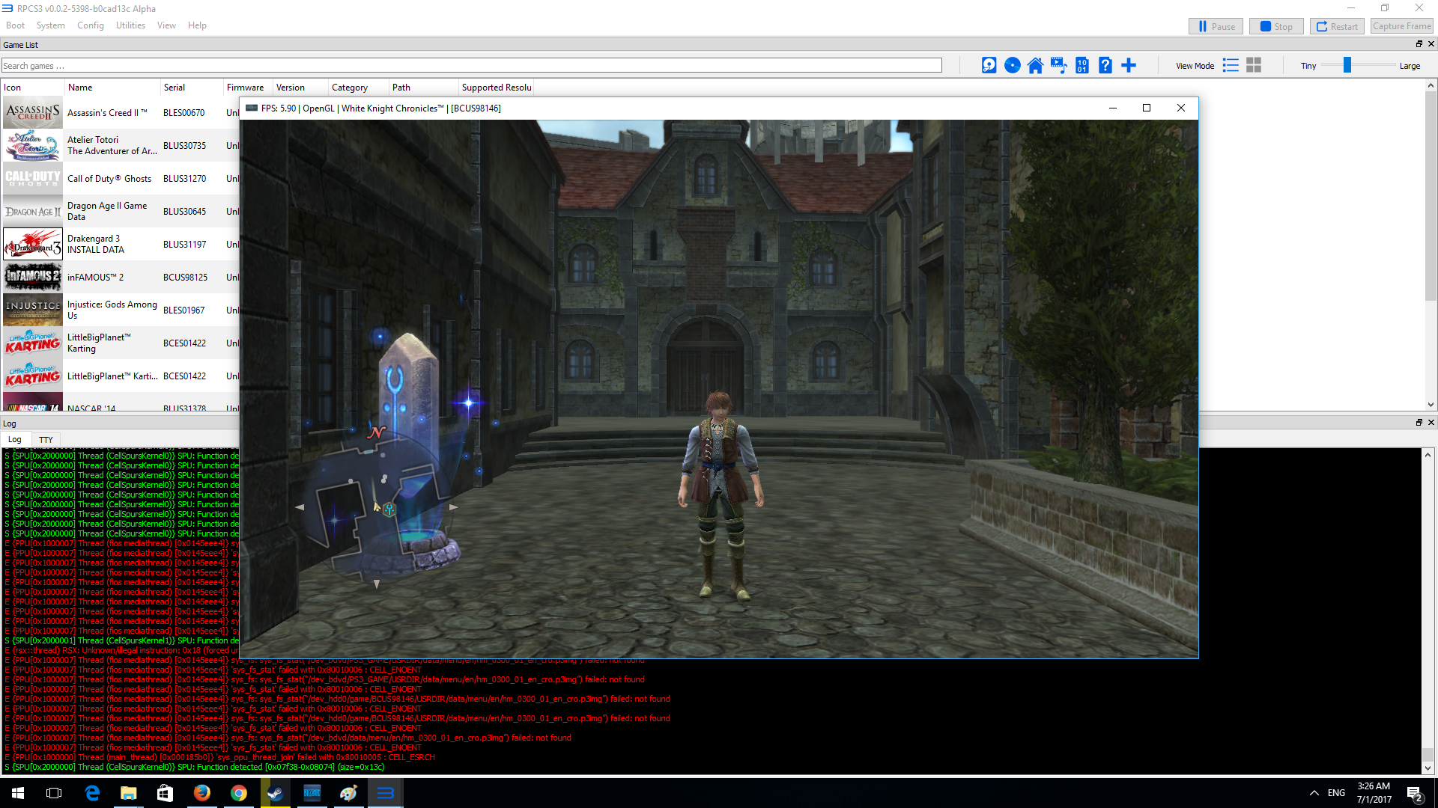Click the home category filter icon
1438x808 pixels.
click(1035, 66)
